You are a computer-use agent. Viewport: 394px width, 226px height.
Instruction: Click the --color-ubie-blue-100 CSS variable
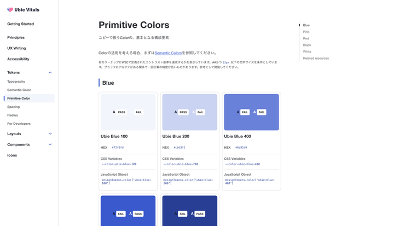tap(119, 164)
